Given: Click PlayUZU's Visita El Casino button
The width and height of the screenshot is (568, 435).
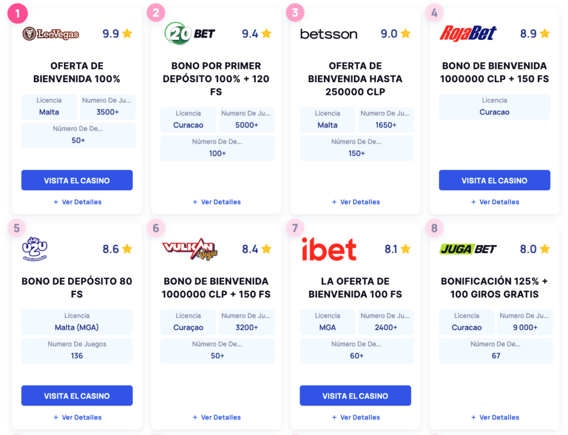Looking at the screenshot, I should (77, 396).
